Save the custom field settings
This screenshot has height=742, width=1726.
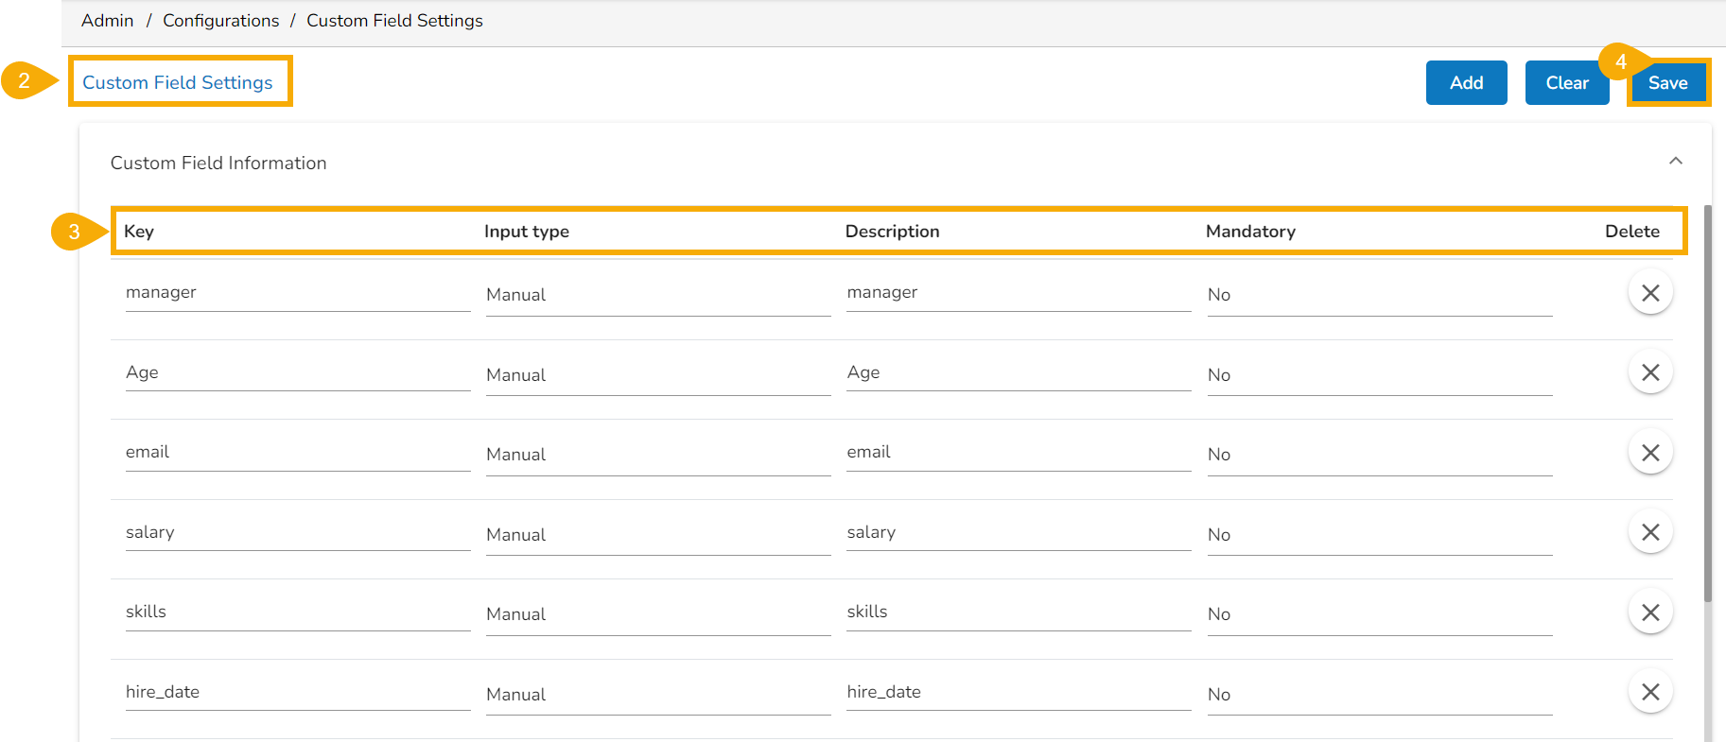click(x=1667, y=83)
